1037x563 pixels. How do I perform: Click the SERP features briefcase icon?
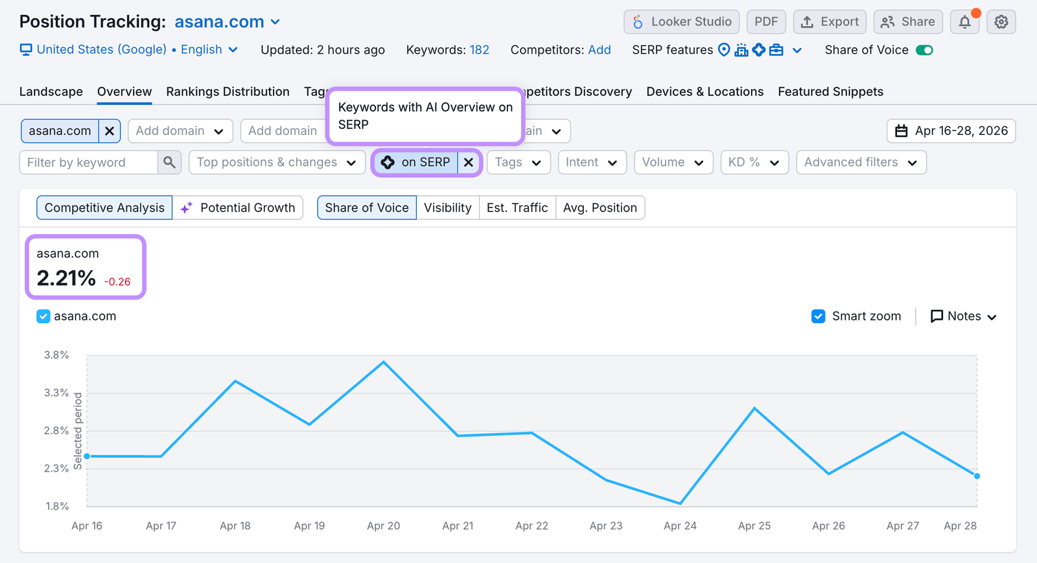coord(776,50)
